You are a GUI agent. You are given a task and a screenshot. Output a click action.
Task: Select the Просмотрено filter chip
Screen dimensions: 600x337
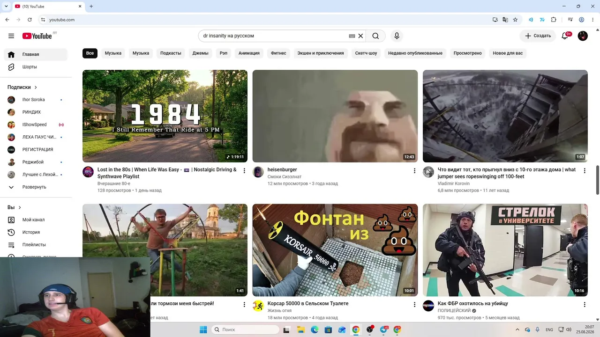[x=467, y=53]
